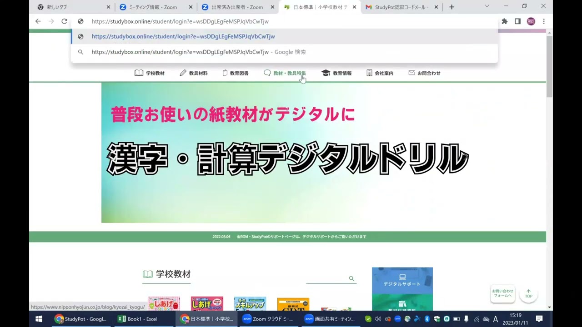Toggle the Chrome side panel icon

(x=517, y=21)
